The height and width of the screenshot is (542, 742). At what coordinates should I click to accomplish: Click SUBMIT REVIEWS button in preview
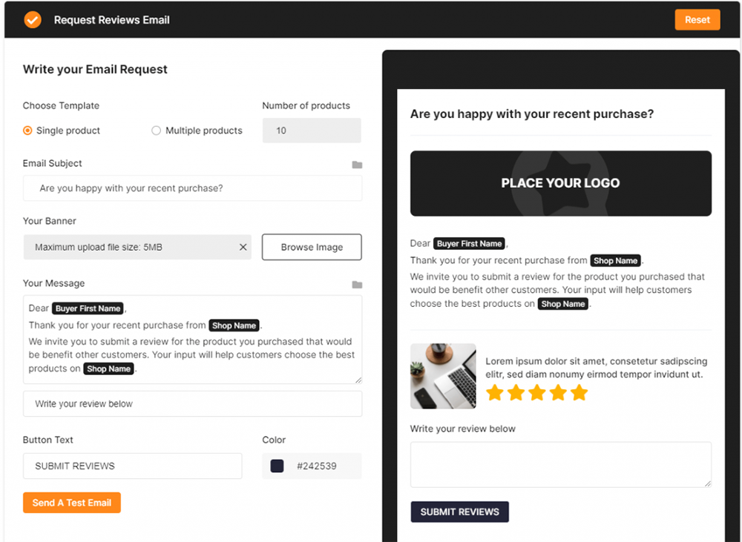(x=459, y=512)
